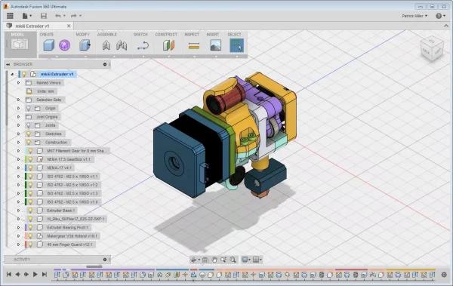
Task: Expand the Joints folder
Action: pyautogui.click(x=18, y=125)
